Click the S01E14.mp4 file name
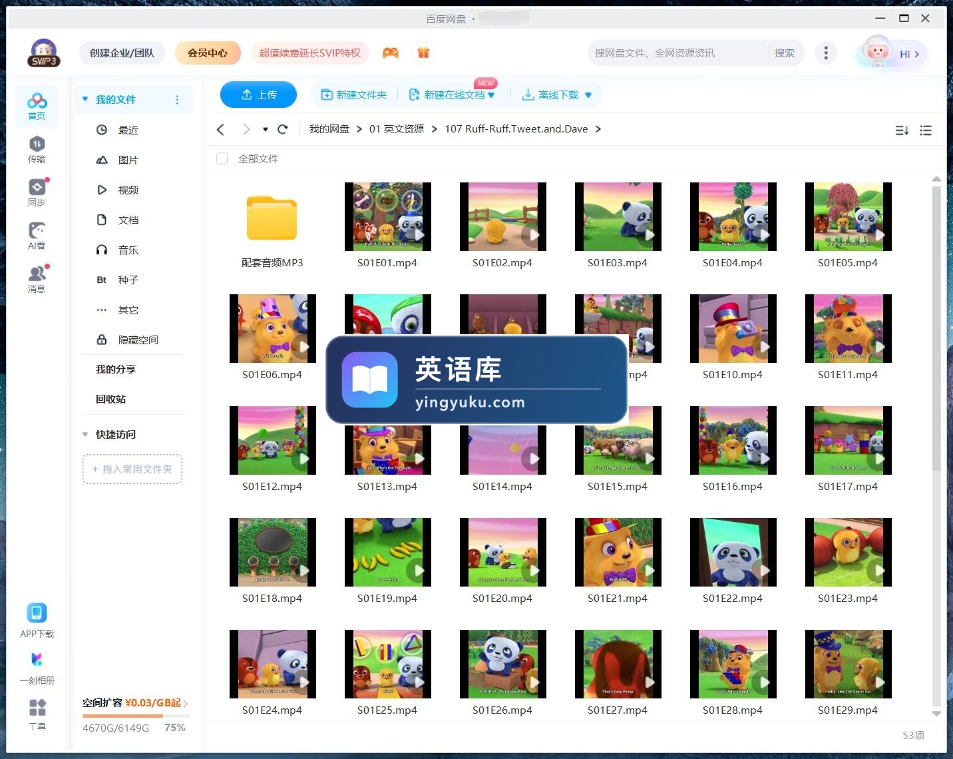This screenshot has width=953, height=759. point(502,487)
